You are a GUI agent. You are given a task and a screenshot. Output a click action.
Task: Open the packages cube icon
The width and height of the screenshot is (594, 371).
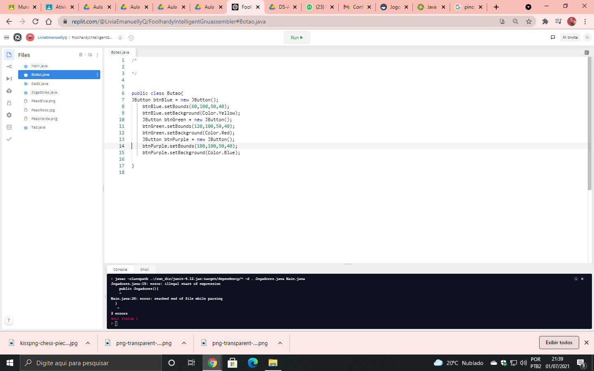[x=9, y=91]
